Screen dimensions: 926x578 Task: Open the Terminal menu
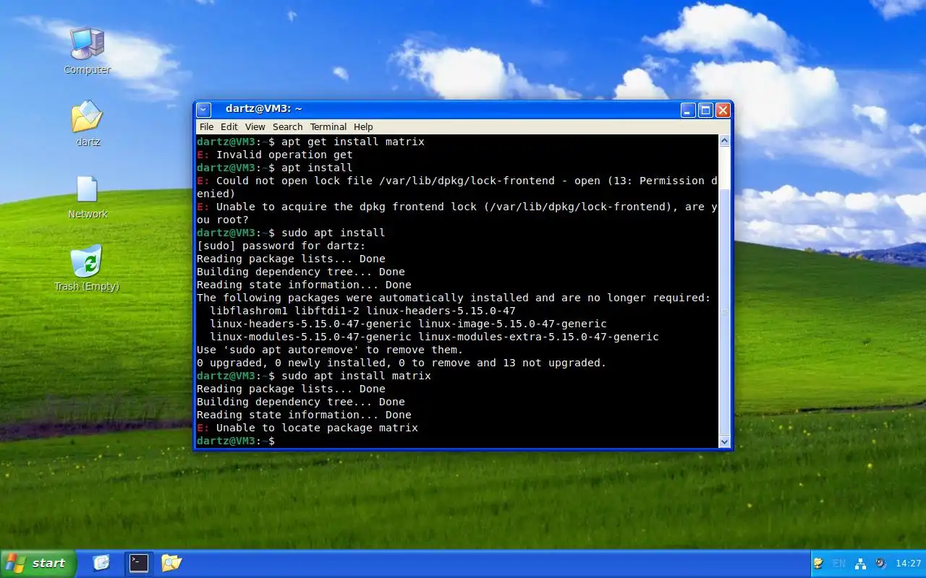(x=328, y=126)
